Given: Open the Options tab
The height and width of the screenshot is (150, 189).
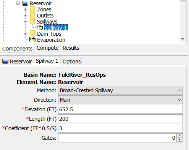Looking at the screenshot, I should 71,62.
